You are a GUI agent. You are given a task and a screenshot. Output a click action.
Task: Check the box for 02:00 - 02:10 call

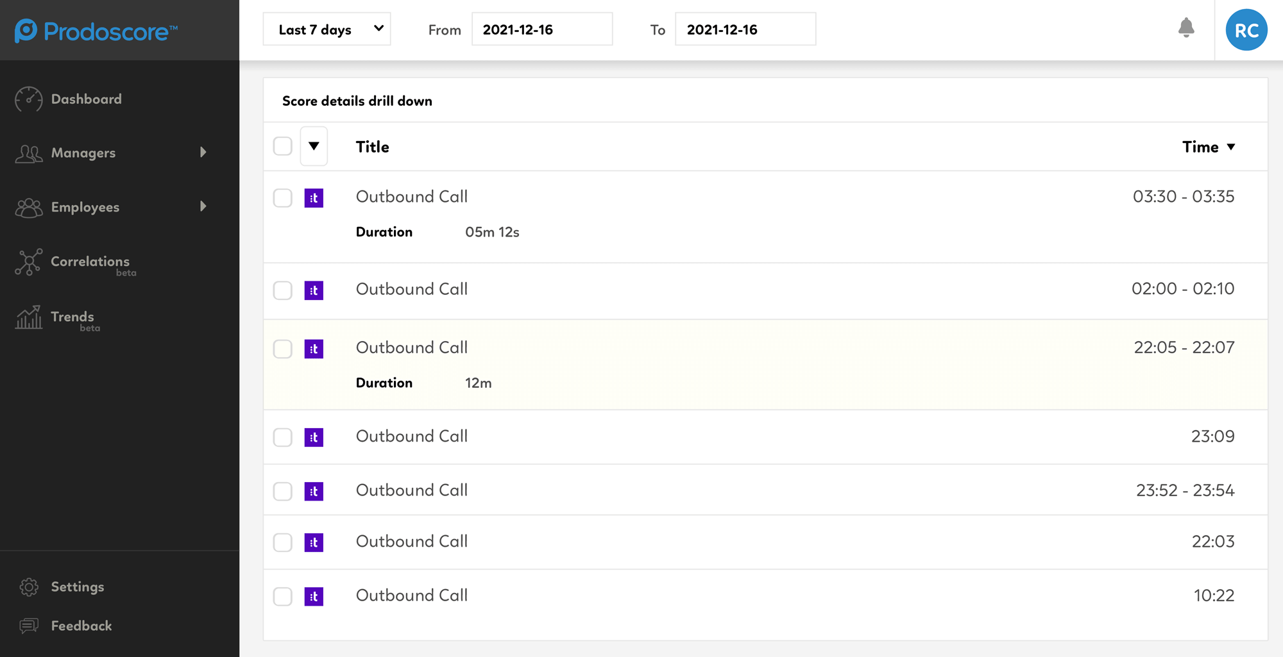tap(283, 290)
